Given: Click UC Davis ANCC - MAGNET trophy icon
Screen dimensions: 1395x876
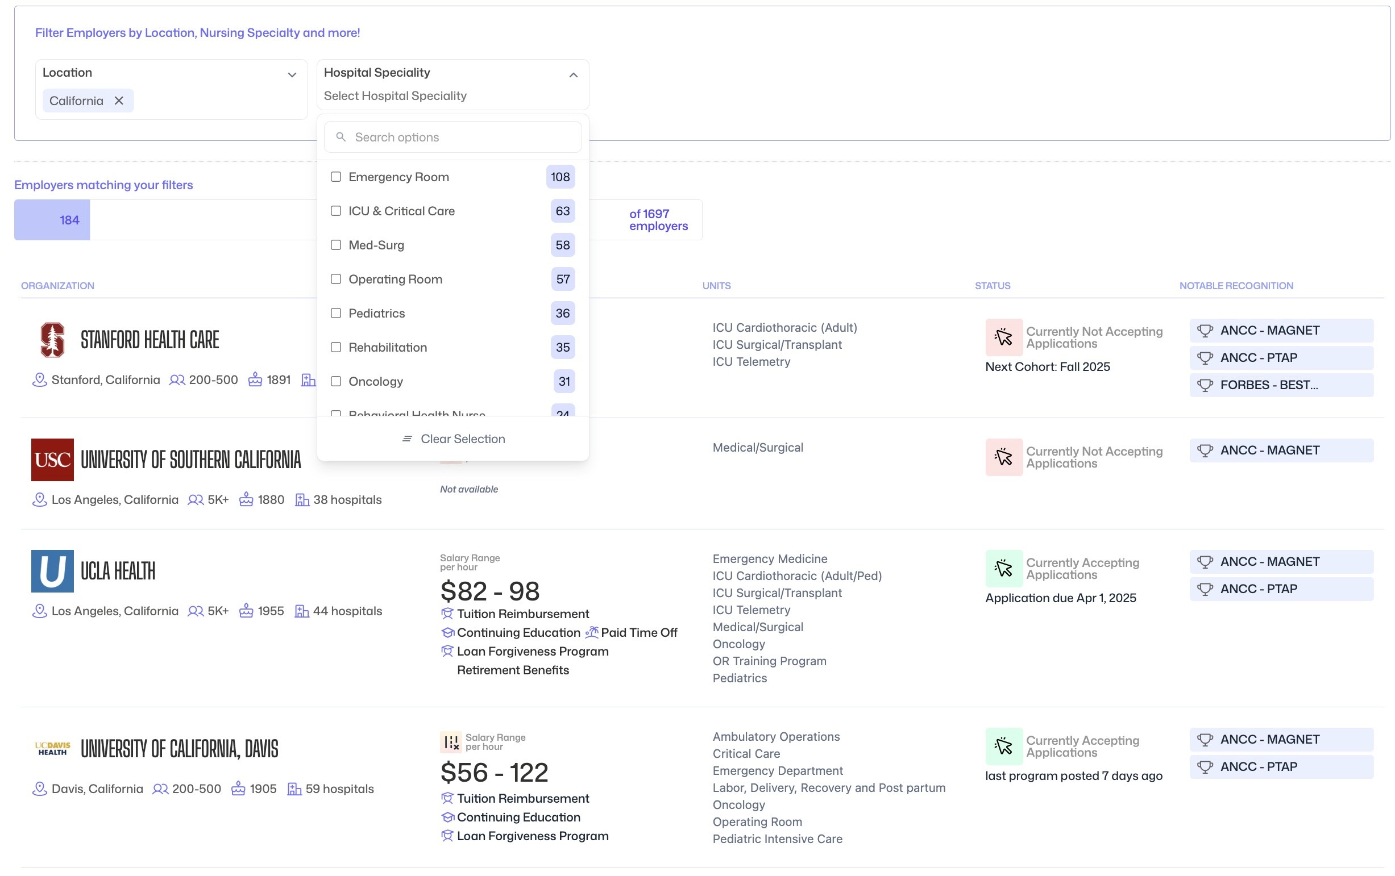Looking at the screenshot, I should point(1205,739).
